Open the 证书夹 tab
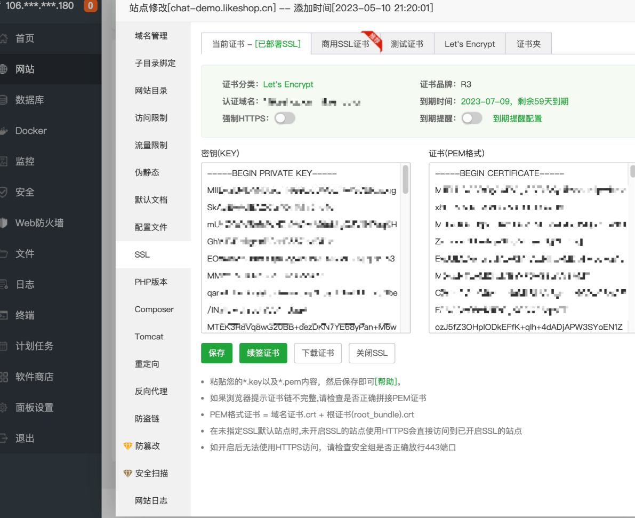The height and width of the screenshot is (518, 635). pos(528,44)
